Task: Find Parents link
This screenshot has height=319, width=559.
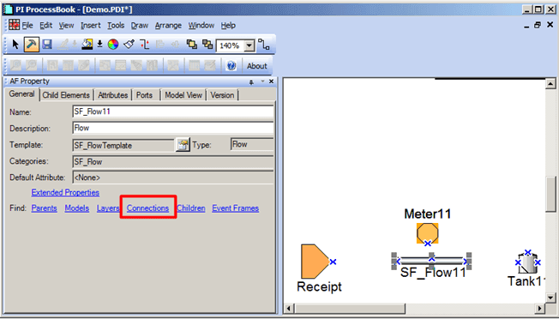Action: pyautogui.click(x=45, y=208)
